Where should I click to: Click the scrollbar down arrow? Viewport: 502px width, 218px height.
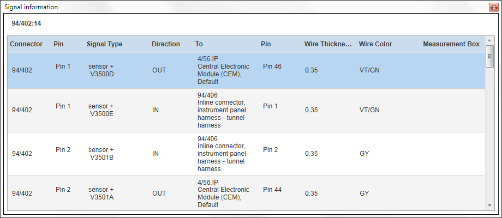(x=489, y=205)
